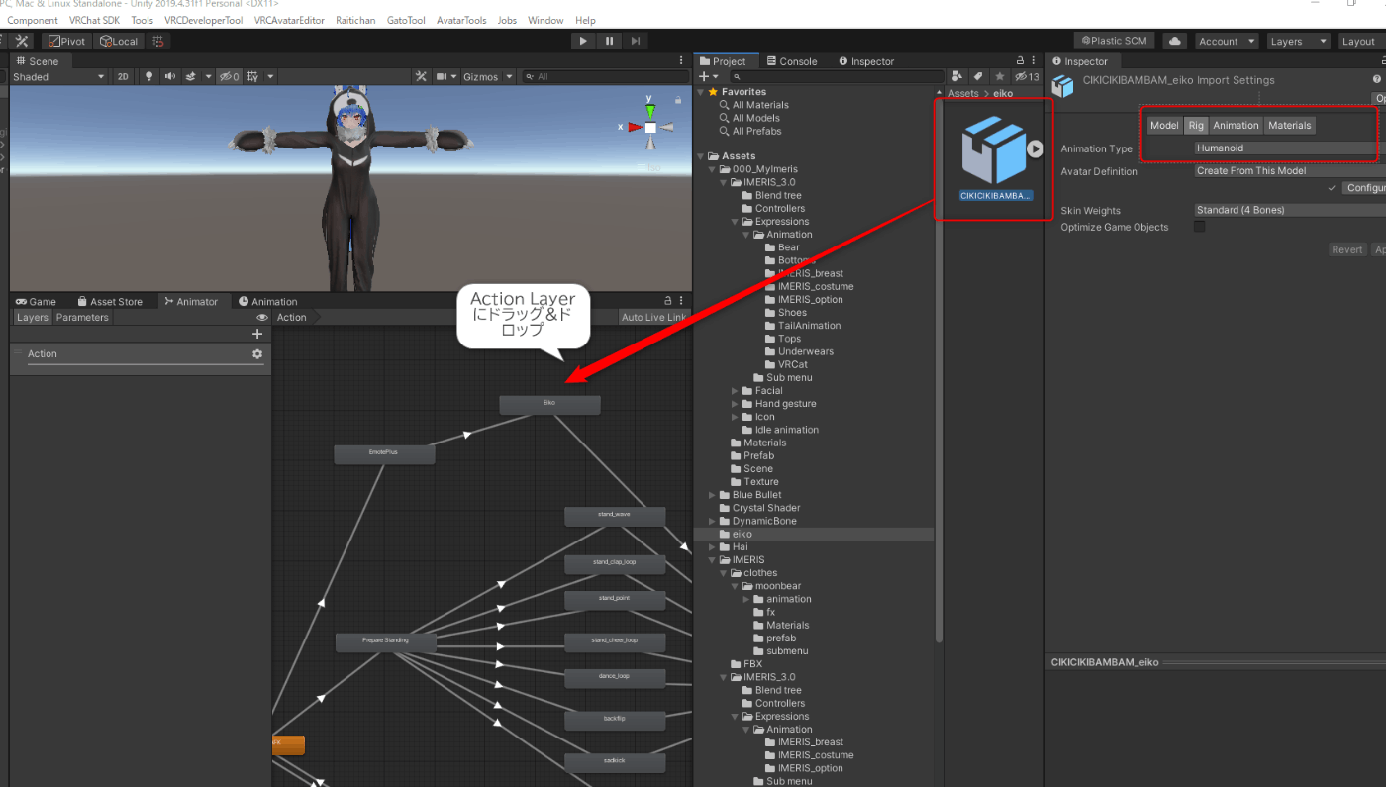Screen dimensions: 1386x787
Task: Click the search by label tag icon
Action: tap(978, 76)
